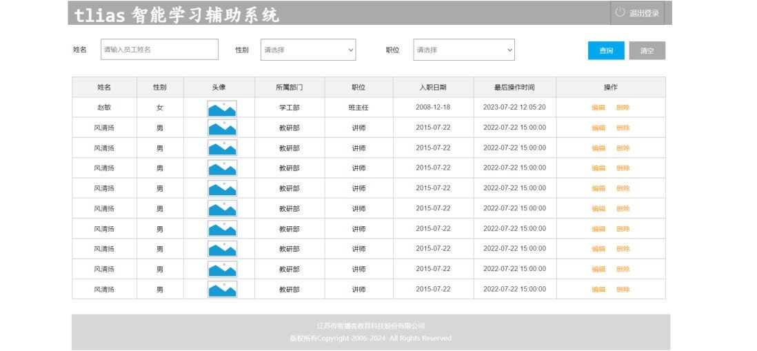Click the 姓名 table column header

104,88
